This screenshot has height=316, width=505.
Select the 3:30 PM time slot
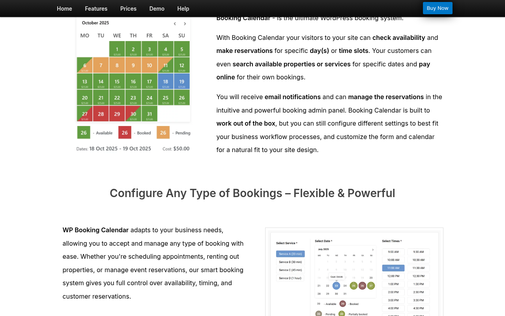[x=419, y=300]
